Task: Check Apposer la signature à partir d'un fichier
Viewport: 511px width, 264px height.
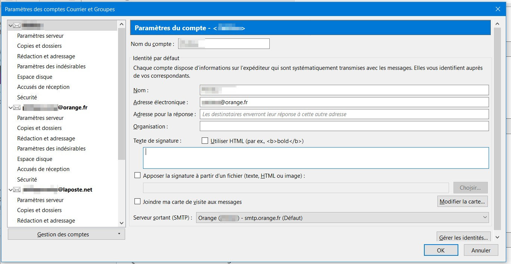Action: pos(137,175)
